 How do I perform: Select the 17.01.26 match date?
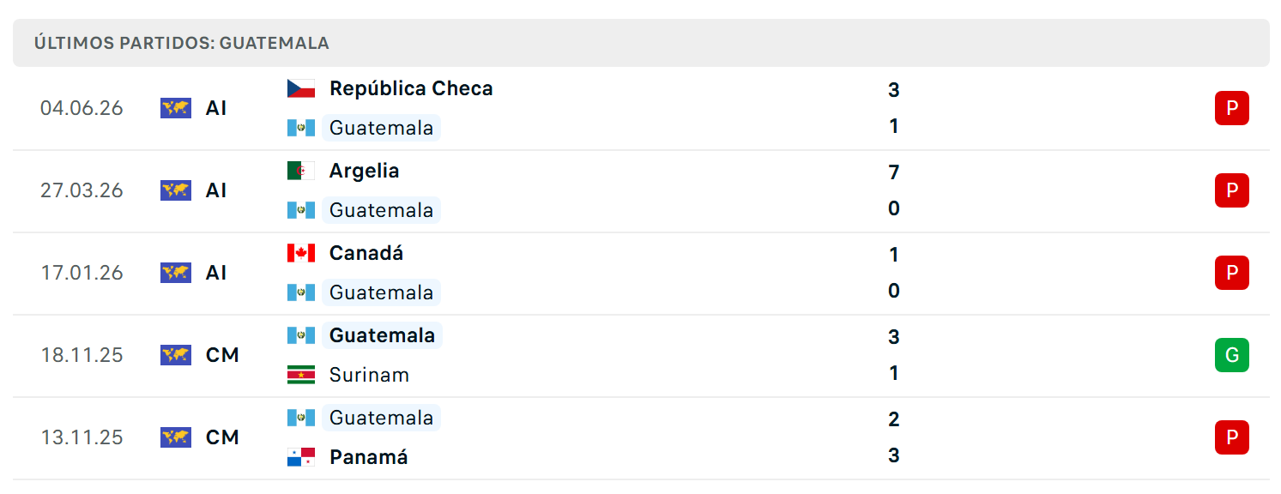point(82,273)
